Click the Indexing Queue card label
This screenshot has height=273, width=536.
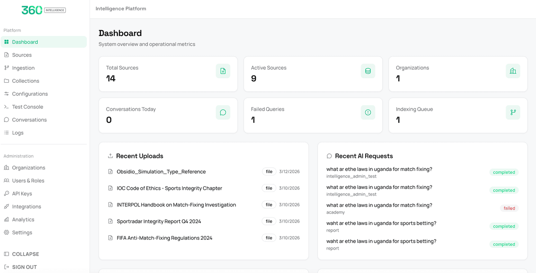414,109
